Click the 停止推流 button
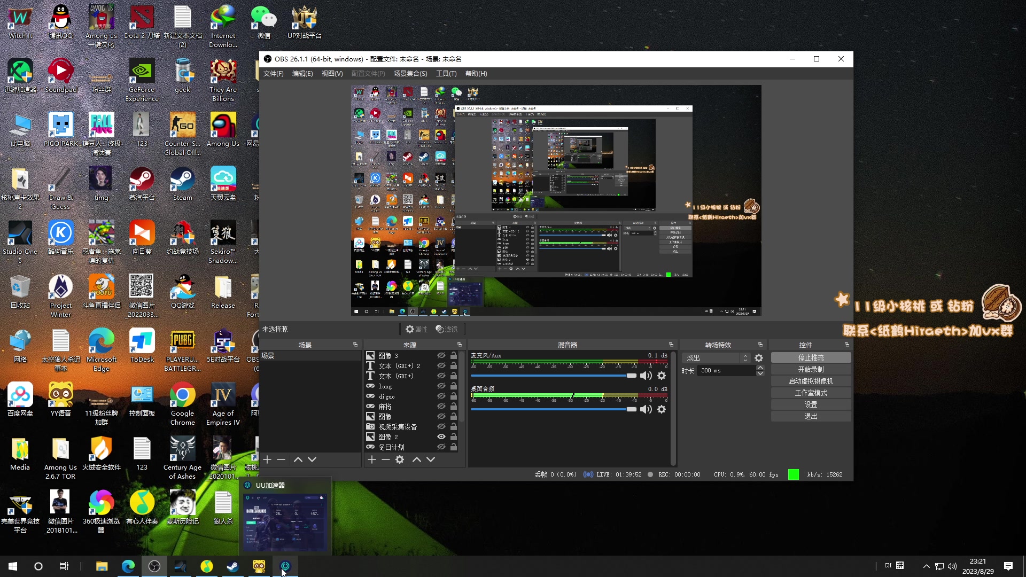 coord(811,357)
